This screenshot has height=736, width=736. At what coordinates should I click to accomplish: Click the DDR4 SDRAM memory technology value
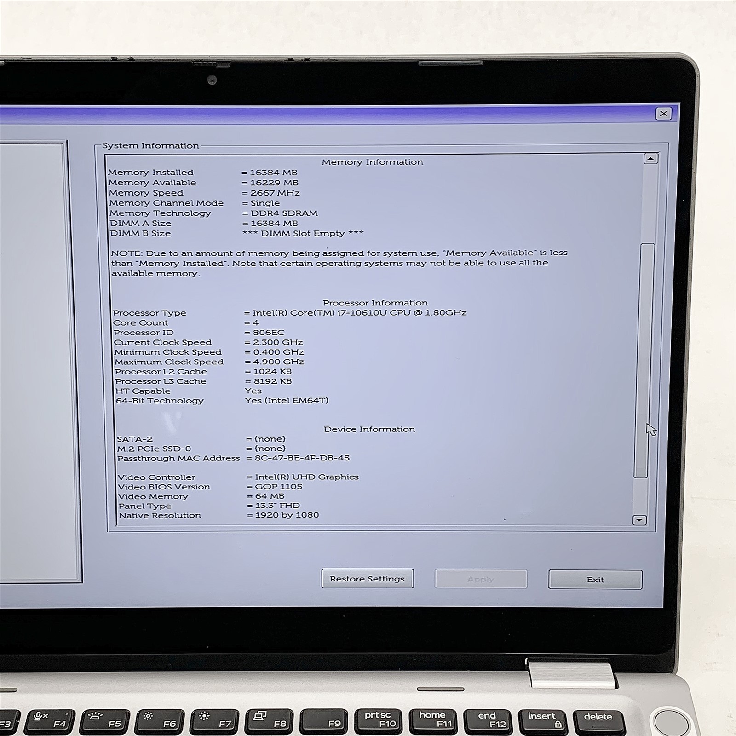point(284,213)
